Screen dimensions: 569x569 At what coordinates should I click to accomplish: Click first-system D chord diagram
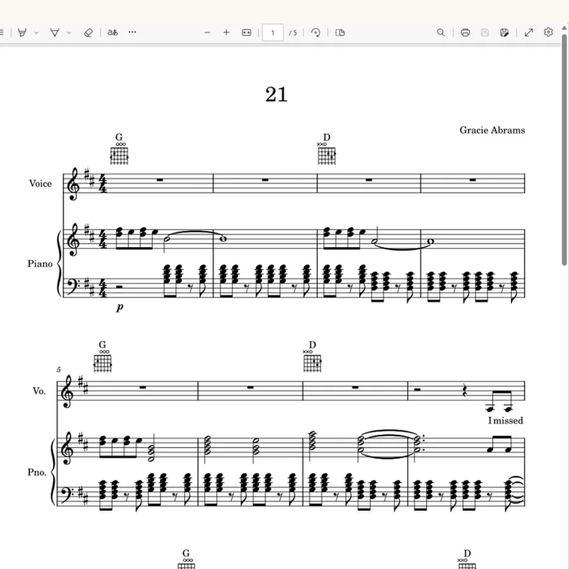[x=327, y=154]
